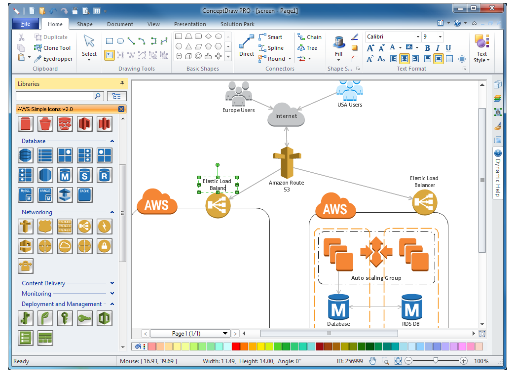Select the Oracle database library icon

[x=45, y=195]
